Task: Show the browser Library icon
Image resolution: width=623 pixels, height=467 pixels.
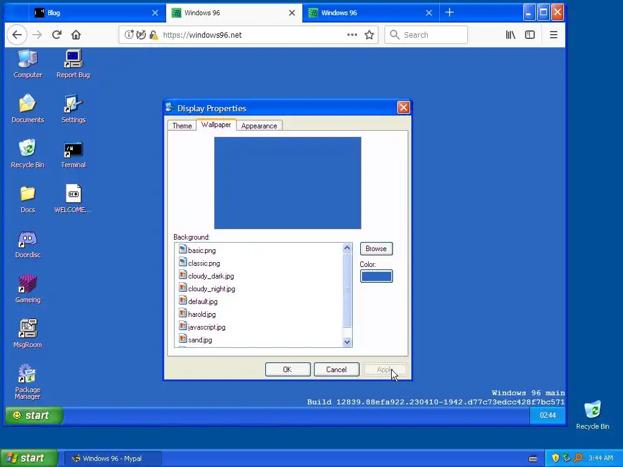Action: click(510, 35)
